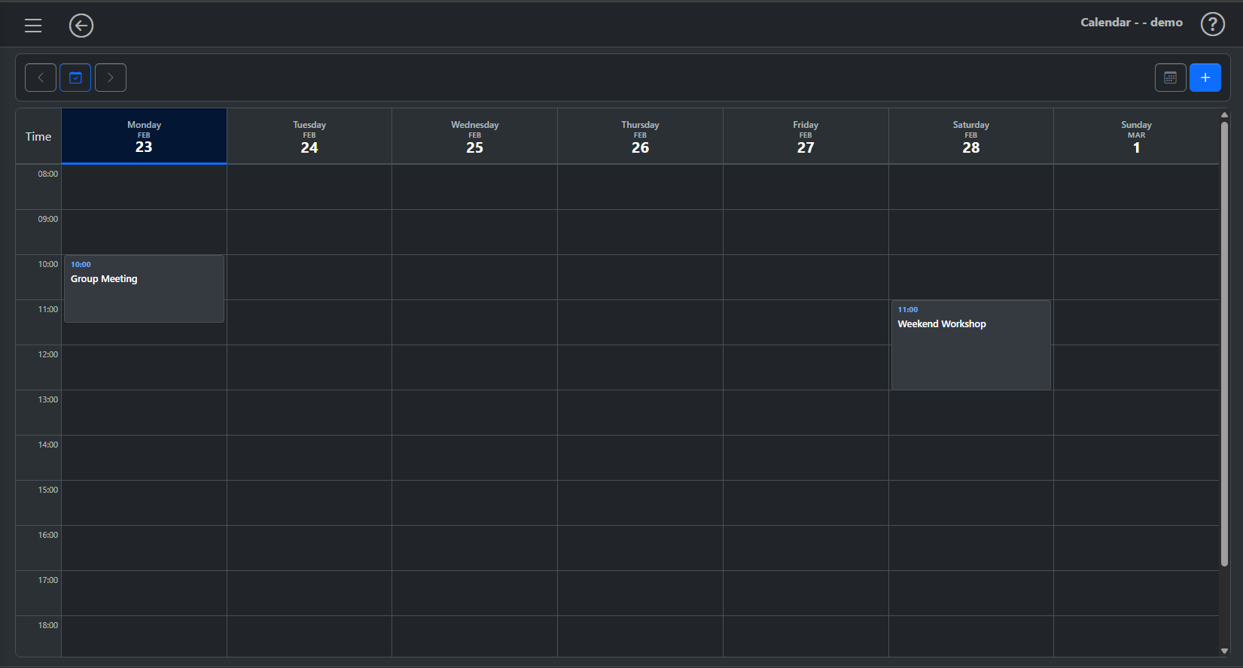The width and height of the screenshot is (1243, 668).
Task: Switch calendar view with grid icon
Action: pos(1171,77)
